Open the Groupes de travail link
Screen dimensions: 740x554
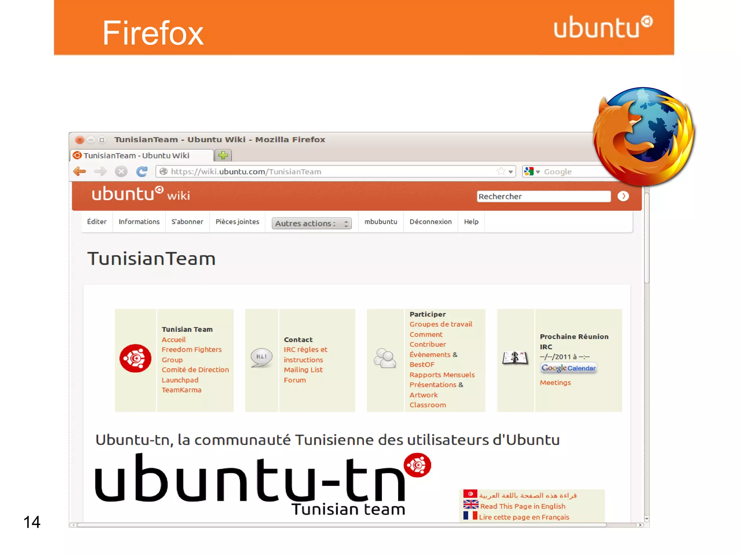click(441, 324)
